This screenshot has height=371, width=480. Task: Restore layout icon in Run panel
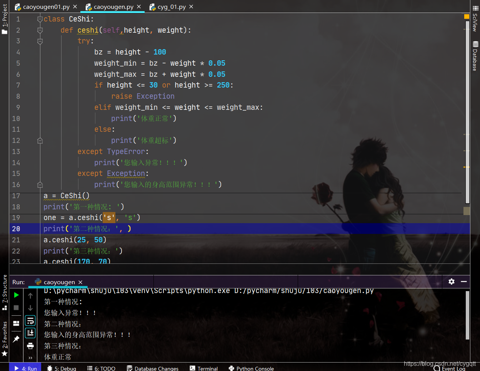pyautogui.click(x=16, y=323)
